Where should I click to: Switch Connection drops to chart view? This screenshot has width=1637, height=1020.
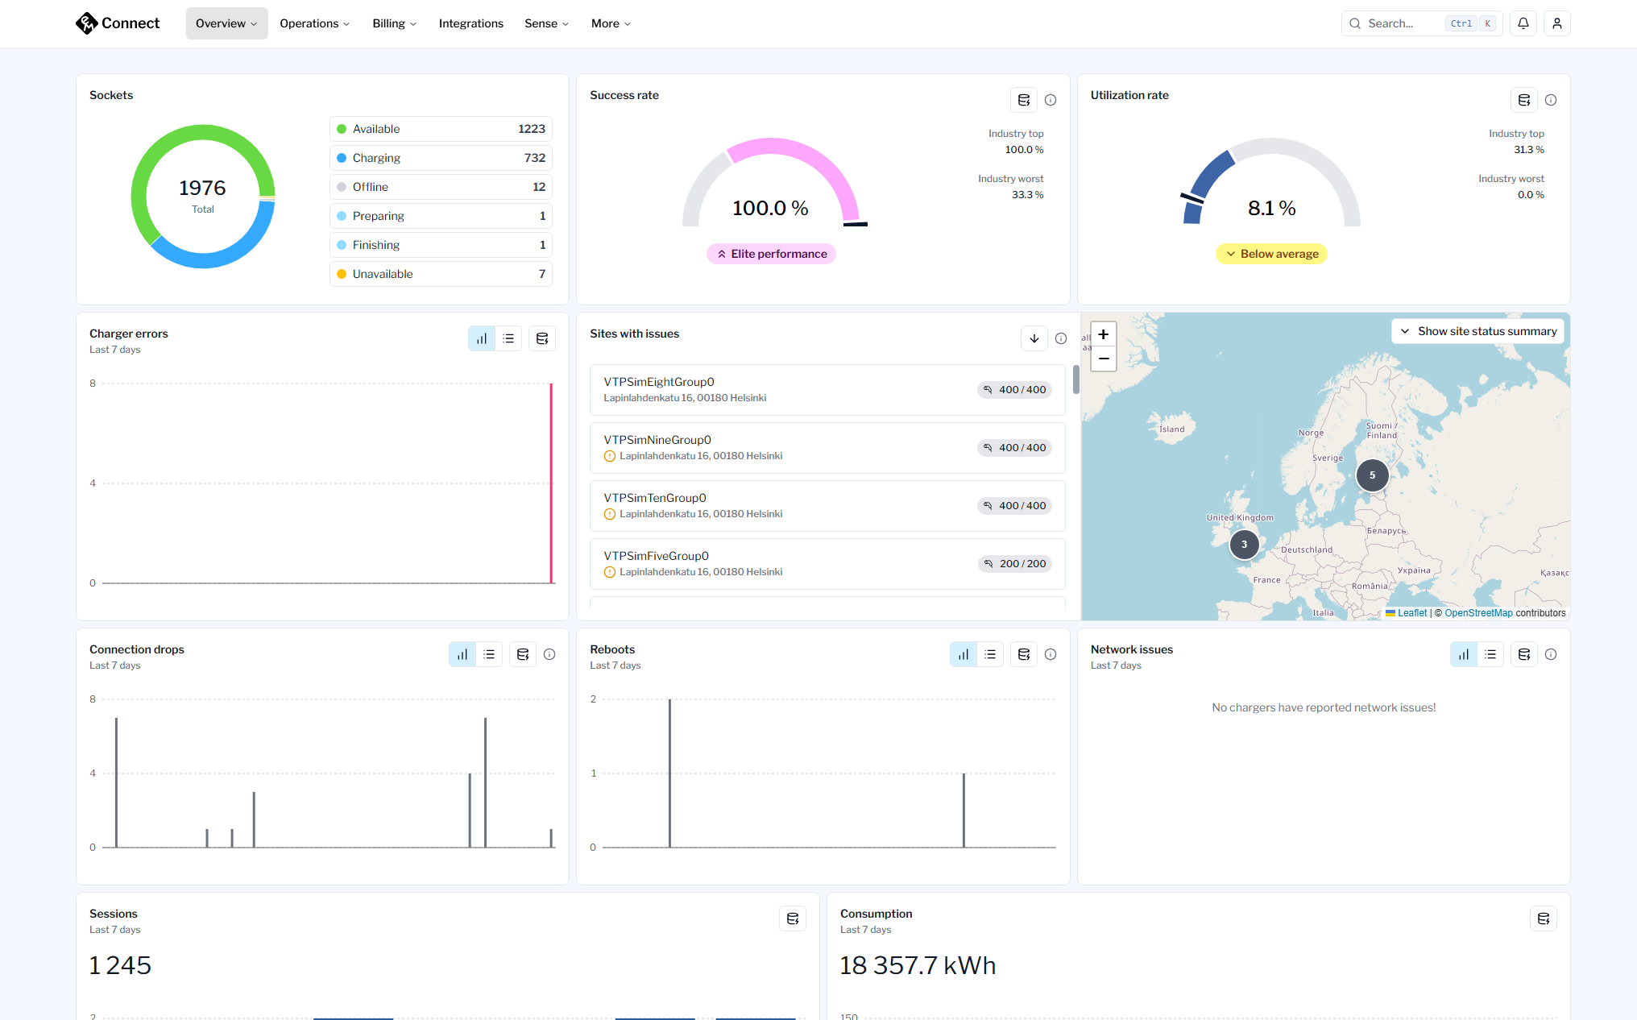(462, 654)
